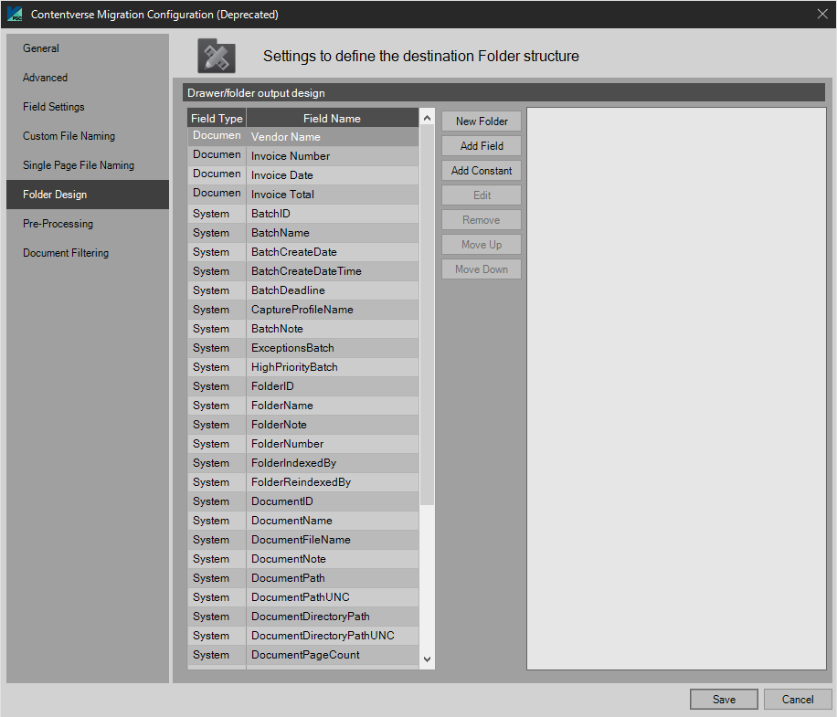Screen dimensions: 837x717
Task: Click the Add Constant button
Action: [482, 171]
